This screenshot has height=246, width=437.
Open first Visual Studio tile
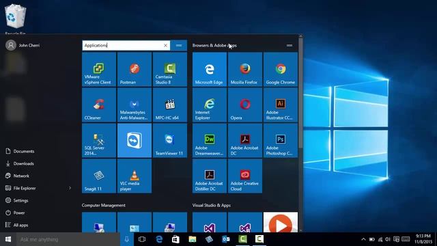tap(210, 222)
